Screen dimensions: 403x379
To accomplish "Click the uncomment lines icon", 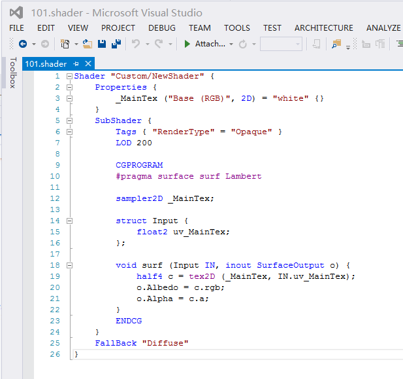I will pyautogui.click(x=380, y=44).
